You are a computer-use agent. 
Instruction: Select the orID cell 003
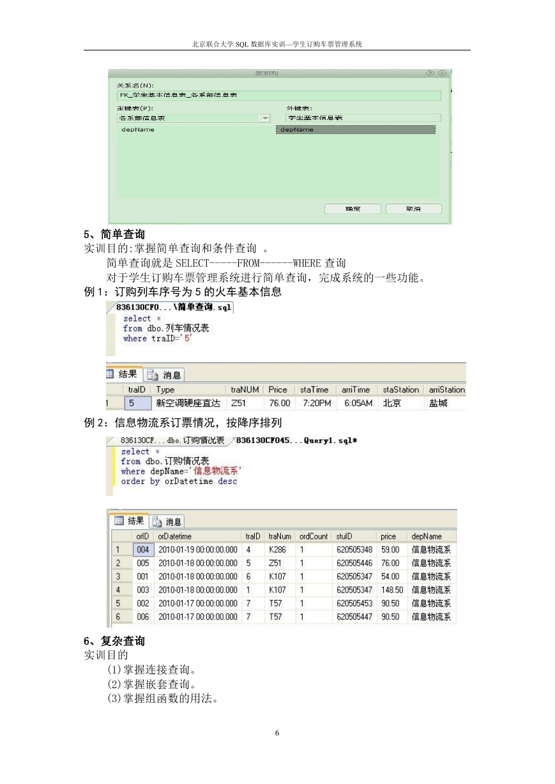[x=143, y=590]
